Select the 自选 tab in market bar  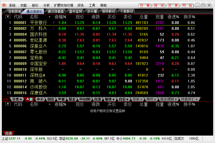tap(98, 99)
